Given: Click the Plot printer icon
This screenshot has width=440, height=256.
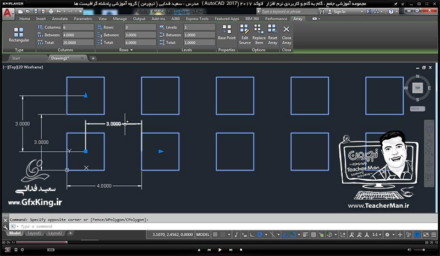Looking at the screenshot, I should [x=51, y=12].
